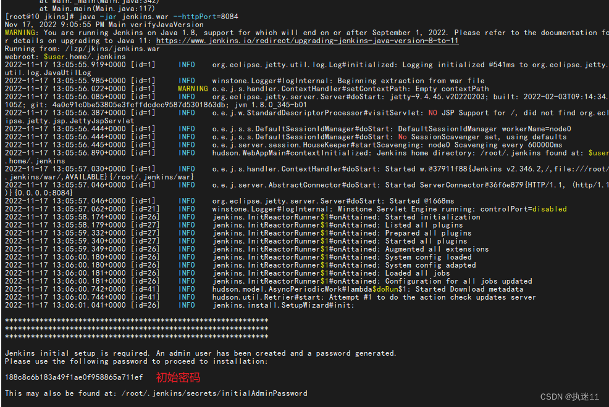
Task: Click the controlPort=disabled yellow text
Action: pos(523,209)
